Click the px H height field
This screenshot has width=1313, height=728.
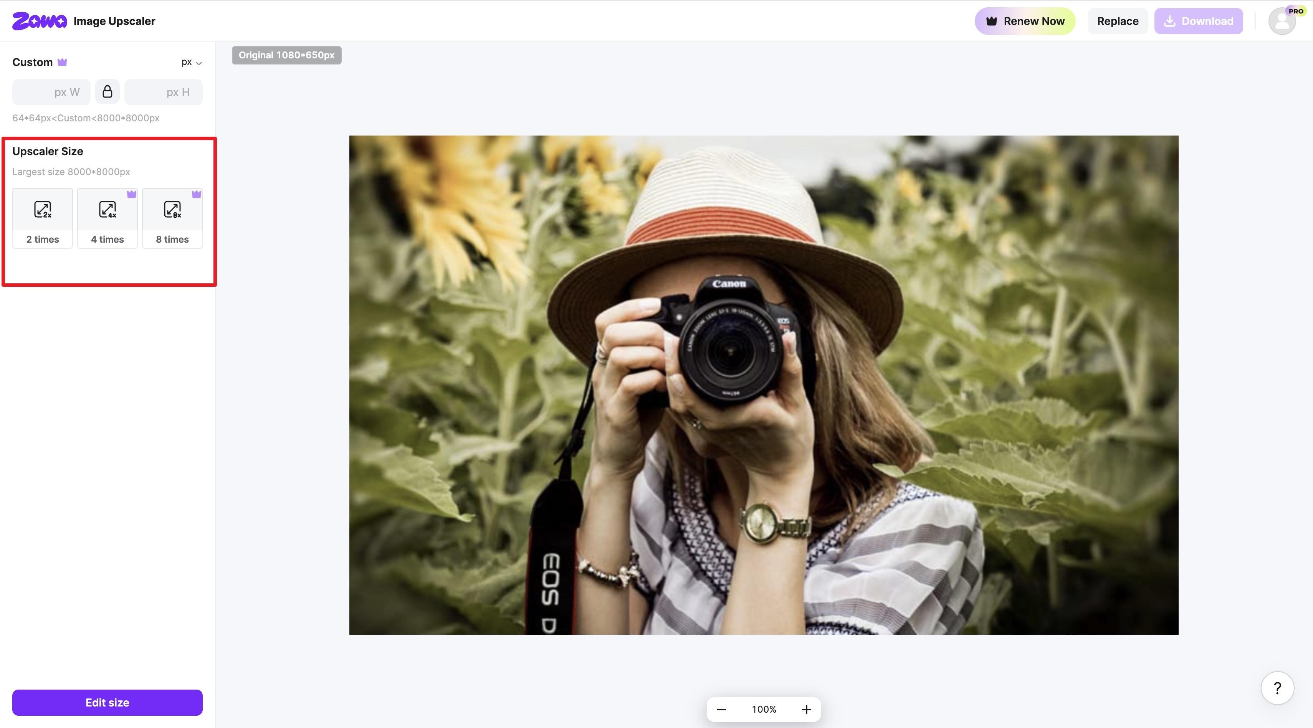[164, 92]
